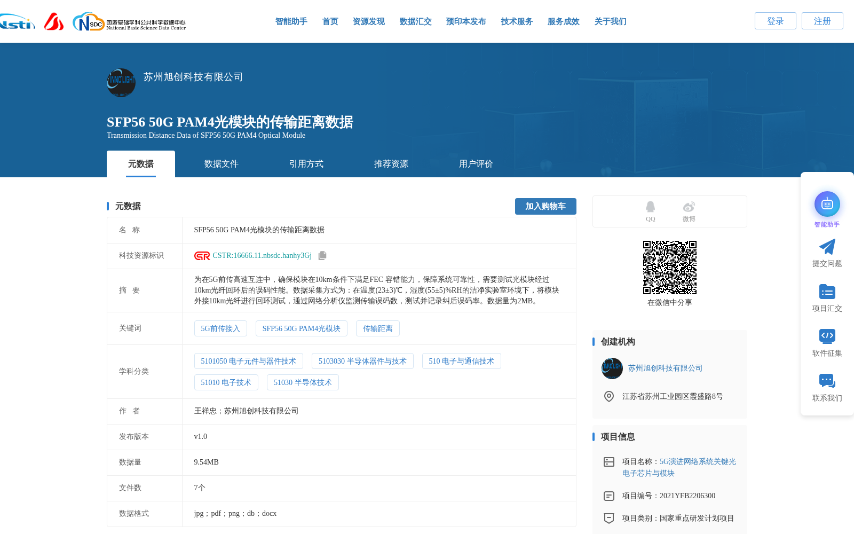Image resolution: width=854 pixels, height=534 pixels.
Task: Click 加入购物车 button
Action: click(545, 206)
